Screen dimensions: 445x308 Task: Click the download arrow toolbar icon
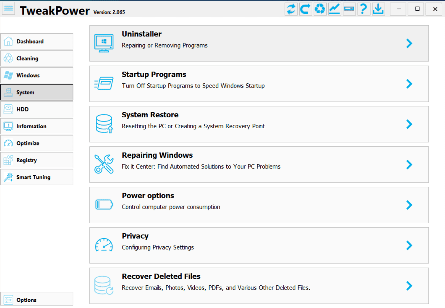(x=378, y=9)
